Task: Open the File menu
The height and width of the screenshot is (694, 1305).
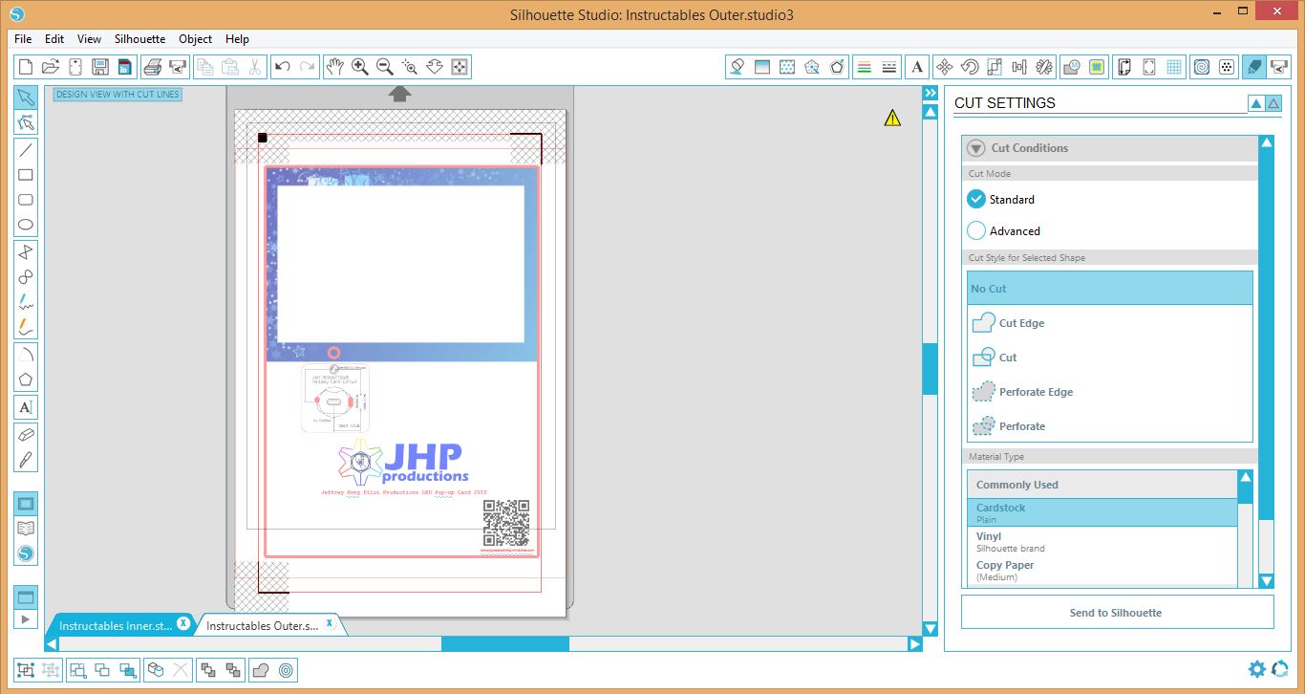Action: pyautogui.click(x=23, y=39)
